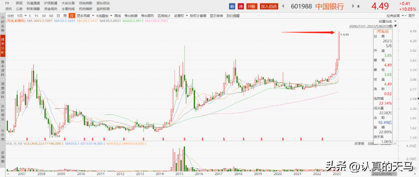Switch to 日 daily K-line
The width and height of the screenshot is (419, 177).
tap(58, 16)
